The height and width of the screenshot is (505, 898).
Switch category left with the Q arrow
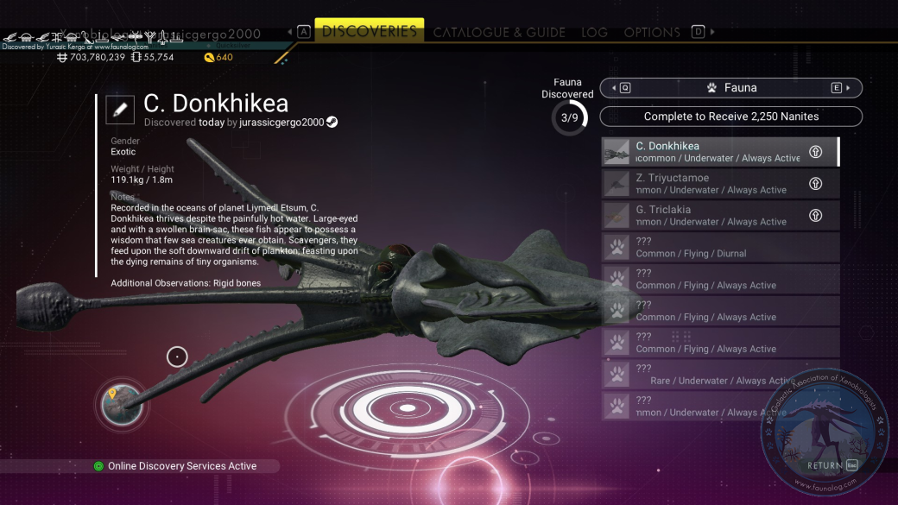tap(621, 87)
